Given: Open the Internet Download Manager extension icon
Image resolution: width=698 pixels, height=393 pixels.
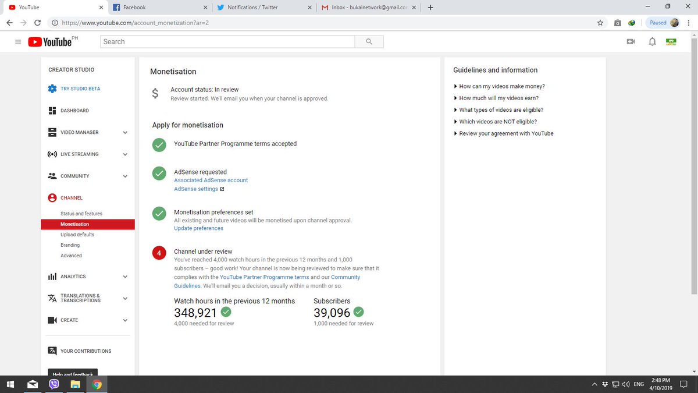Looking at the screenshot, I should [632, 23].
